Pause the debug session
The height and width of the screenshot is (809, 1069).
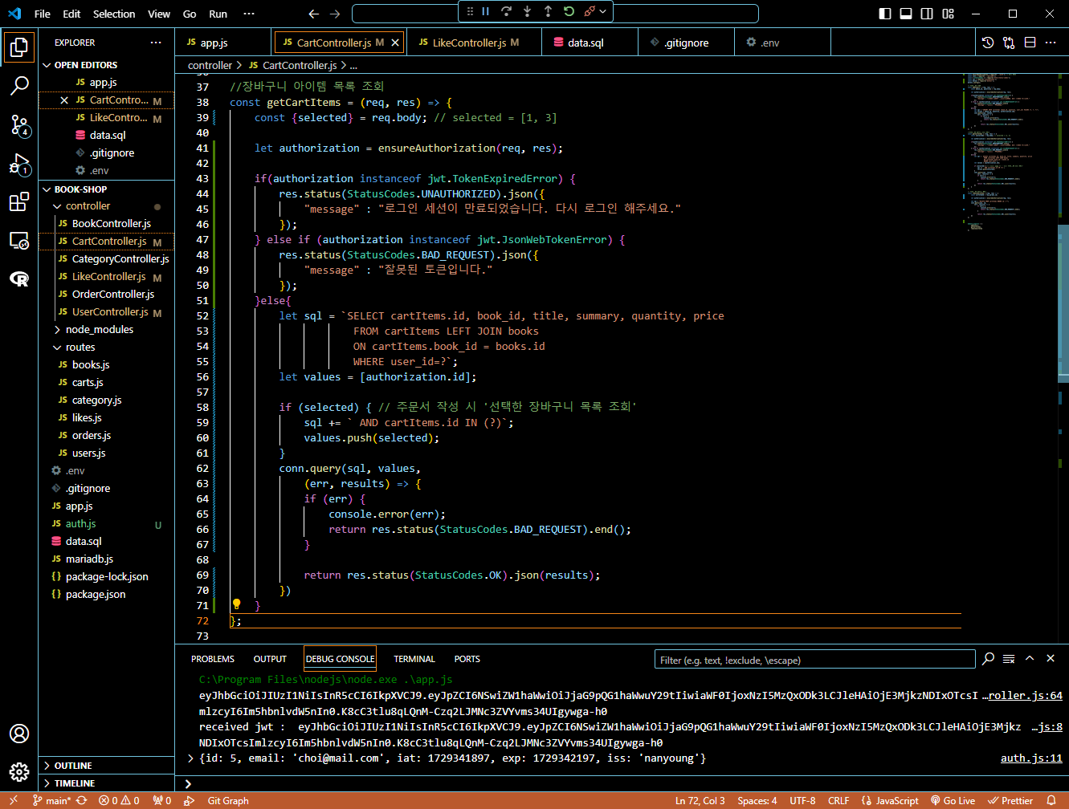pos(485,11)
